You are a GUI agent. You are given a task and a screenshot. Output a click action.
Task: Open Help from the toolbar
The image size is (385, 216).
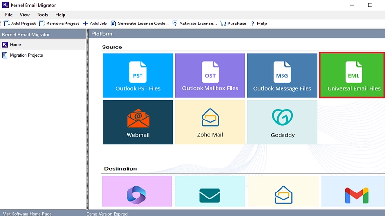coord(259,24)
